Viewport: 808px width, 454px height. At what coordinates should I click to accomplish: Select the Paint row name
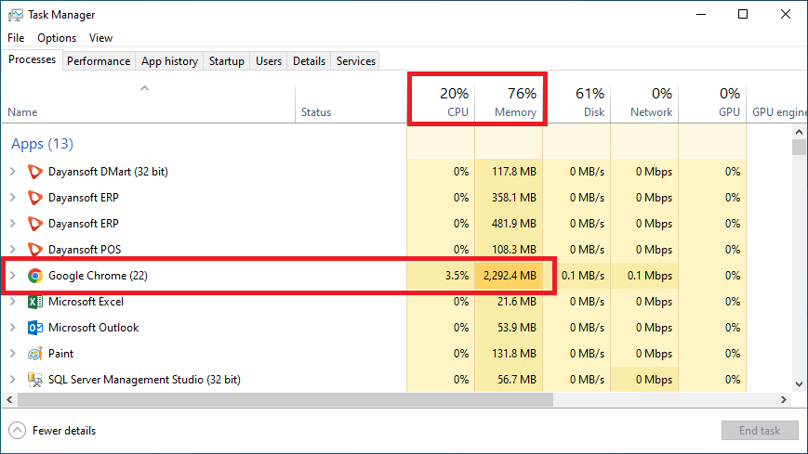[60, 354]
